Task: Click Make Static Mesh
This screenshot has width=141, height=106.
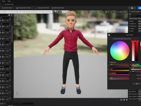Action: click(58, 8)
